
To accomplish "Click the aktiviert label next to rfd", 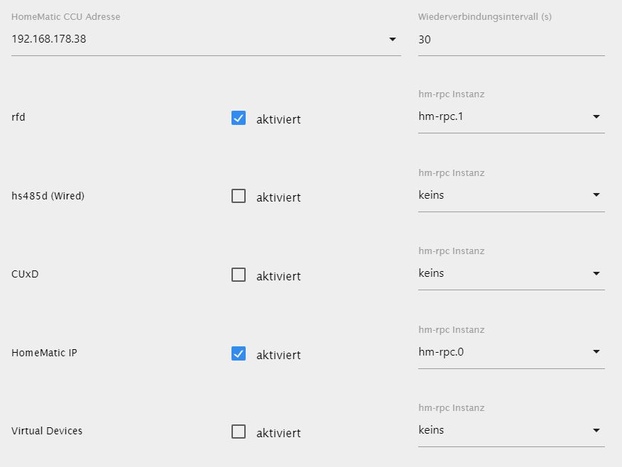I will (x=278, y=119).
